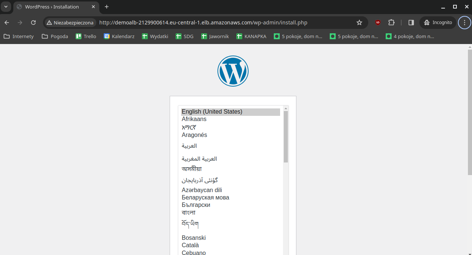Bookmark this page with the star icon
The height and width of the screenshot is (255, 472).
click(x=359, y=23)
